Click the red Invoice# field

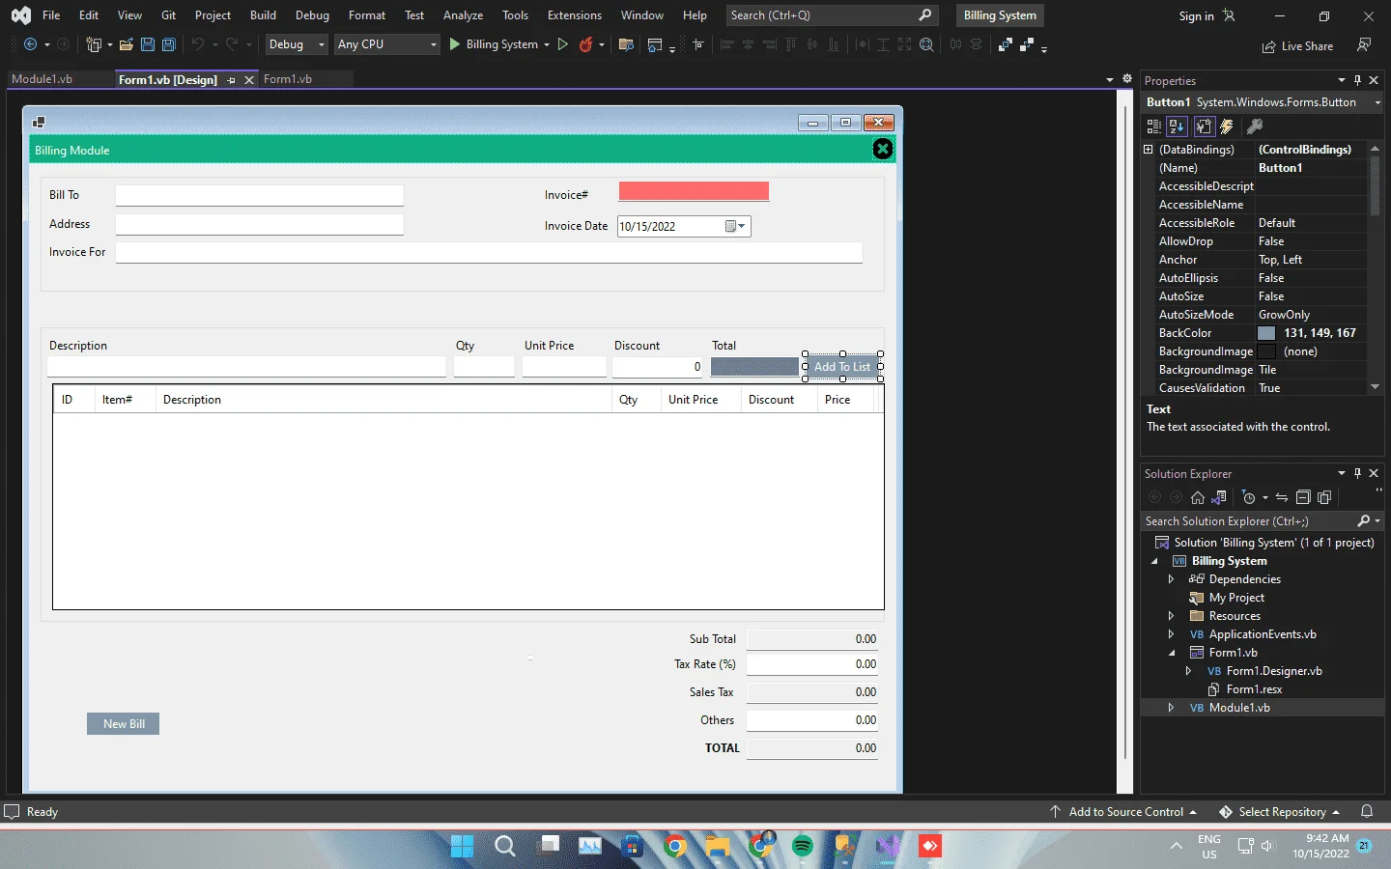[x=694, y=191]
